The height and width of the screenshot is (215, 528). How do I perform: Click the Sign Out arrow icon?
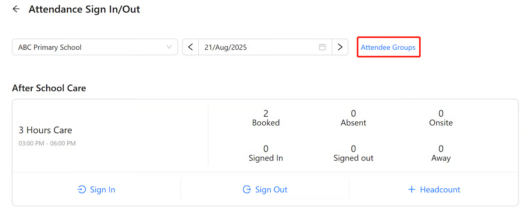click(247, 190)
